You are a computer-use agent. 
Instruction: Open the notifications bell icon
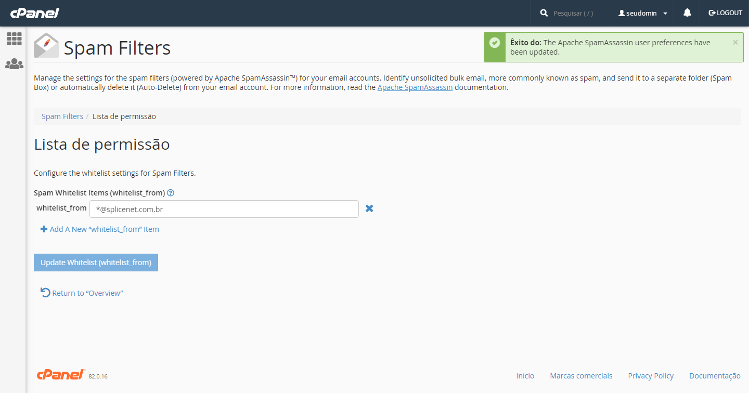[687, 13]
